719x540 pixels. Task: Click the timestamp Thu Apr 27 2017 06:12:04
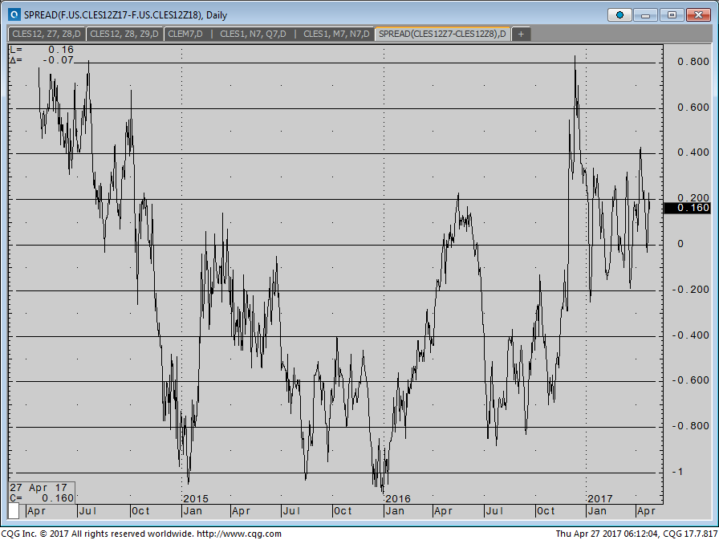pos(607,534)
